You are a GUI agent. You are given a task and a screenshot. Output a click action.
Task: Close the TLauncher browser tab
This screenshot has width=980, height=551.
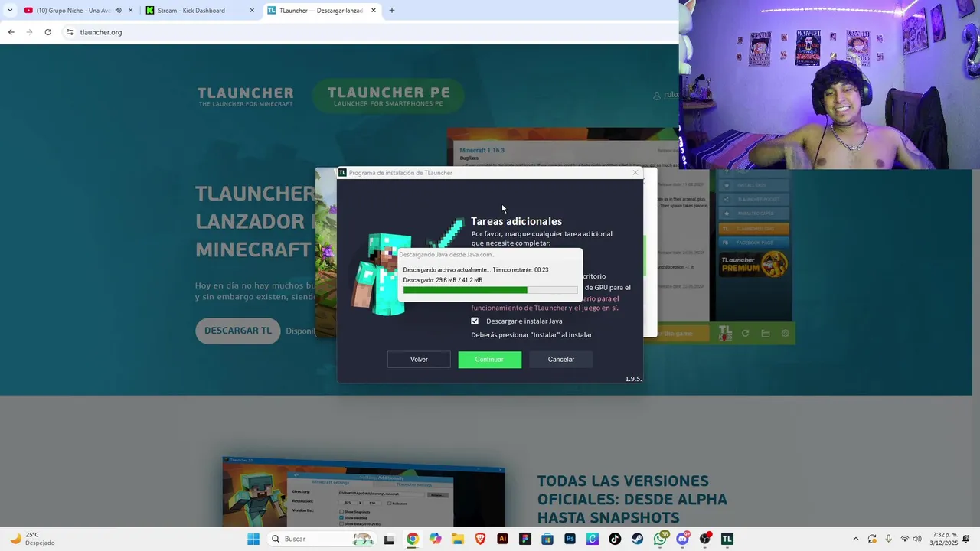(374, 11)
